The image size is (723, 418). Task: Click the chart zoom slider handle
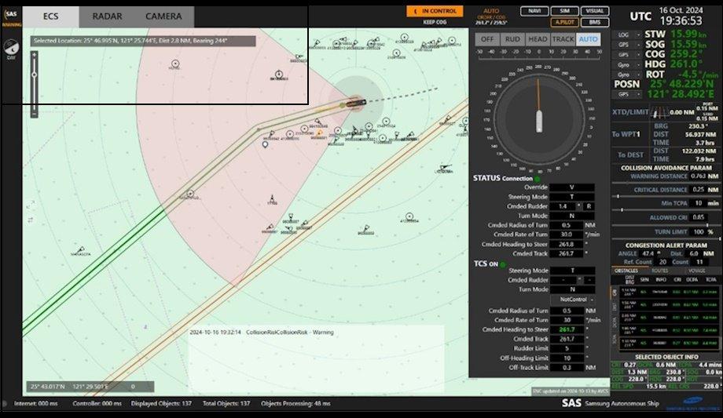(34, 75)
